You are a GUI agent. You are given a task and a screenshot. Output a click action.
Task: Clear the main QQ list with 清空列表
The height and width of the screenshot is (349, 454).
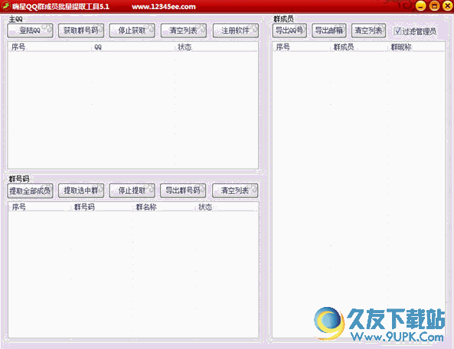(184, 31)
